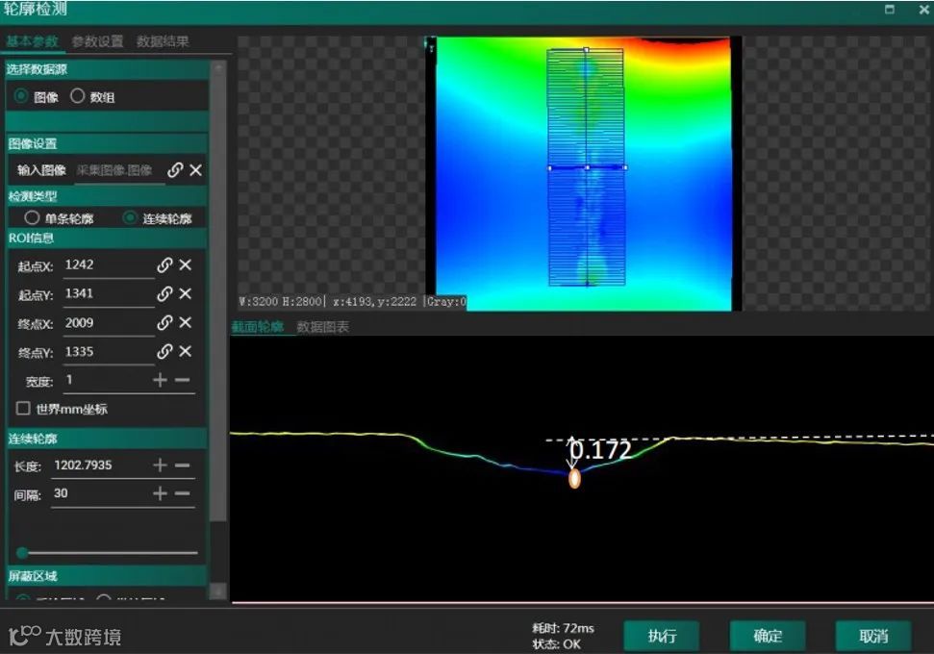The image size is (934, 654).
Task: Click the 起点X input field
Action: pos(109,265)
